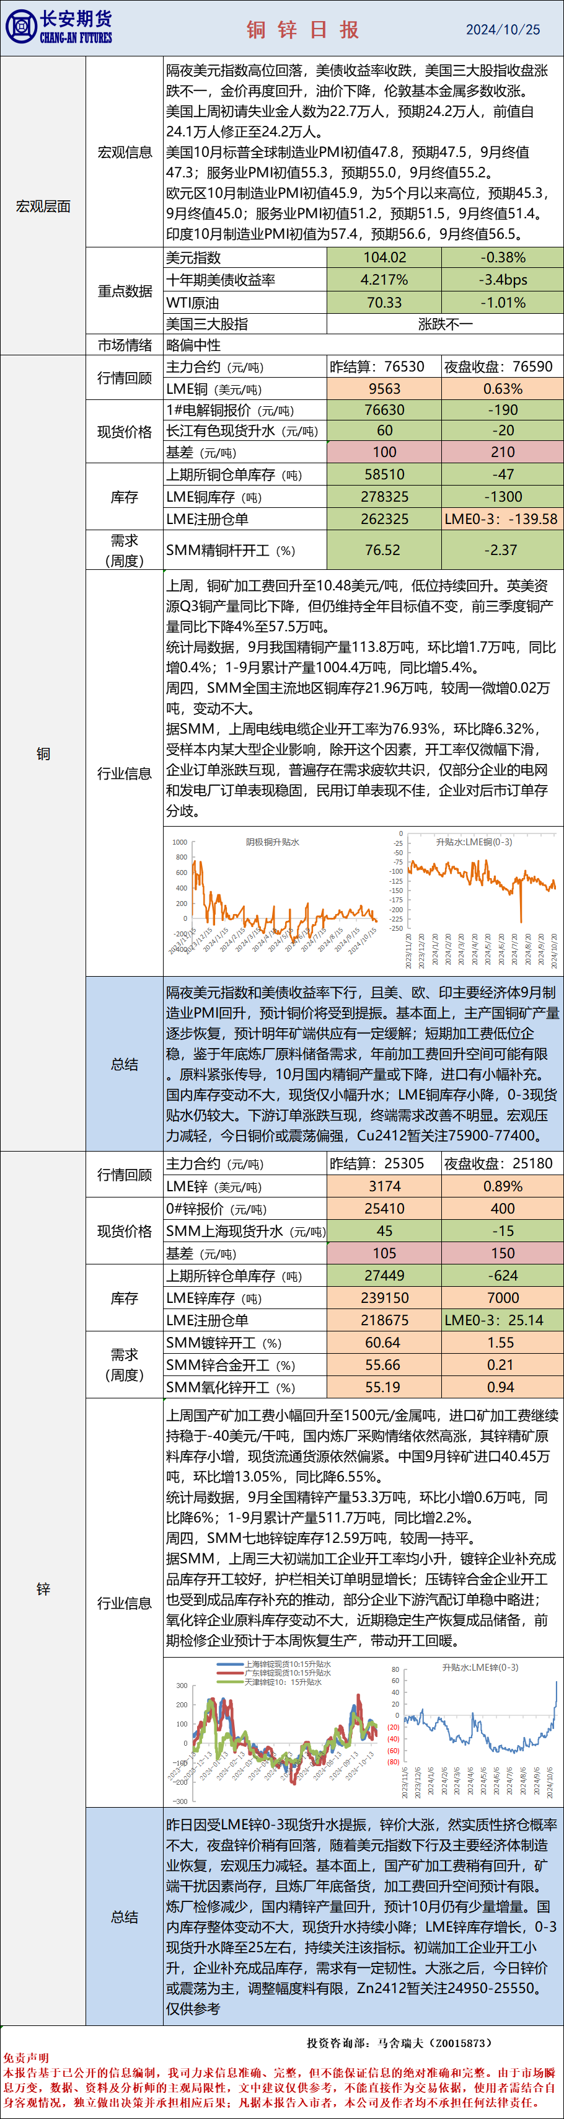Click the 免责声明 heading
This screenshot has height=2119, width=564.
click(x=25, y=2058)
